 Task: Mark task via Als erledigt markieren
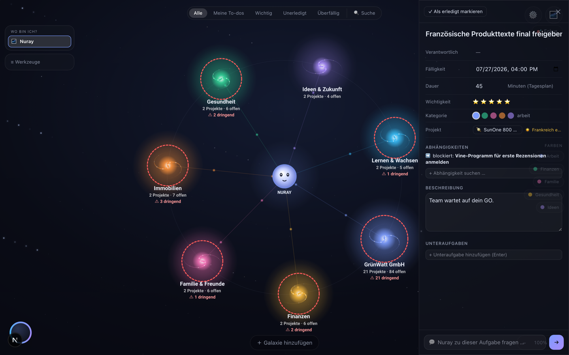(455, 11)
